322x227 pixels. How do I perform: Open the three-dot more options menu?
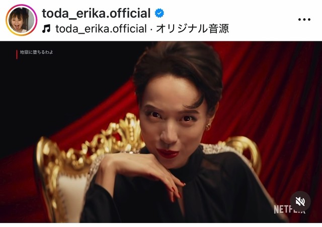point(304,20)
